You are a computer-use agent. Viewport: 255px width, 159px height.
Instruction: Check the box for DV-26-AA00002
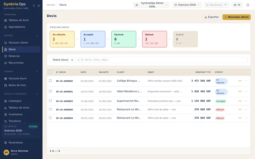50,81
